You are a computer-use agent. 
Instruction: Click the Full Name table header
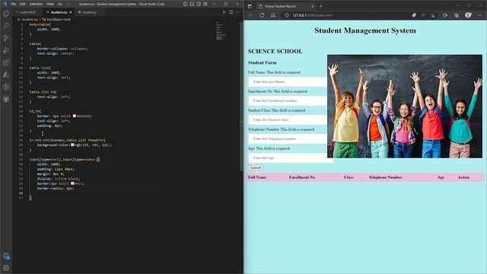tap(257, 177)
